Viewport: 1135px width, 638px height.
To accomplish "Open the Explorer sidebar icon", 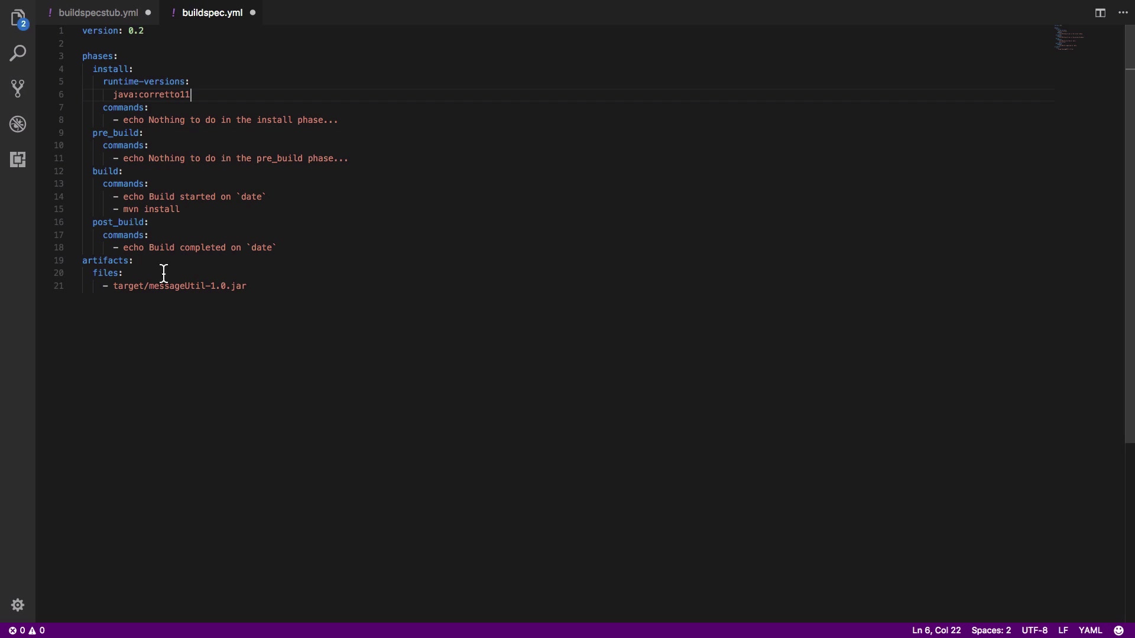I will click(x=18, y=18).
